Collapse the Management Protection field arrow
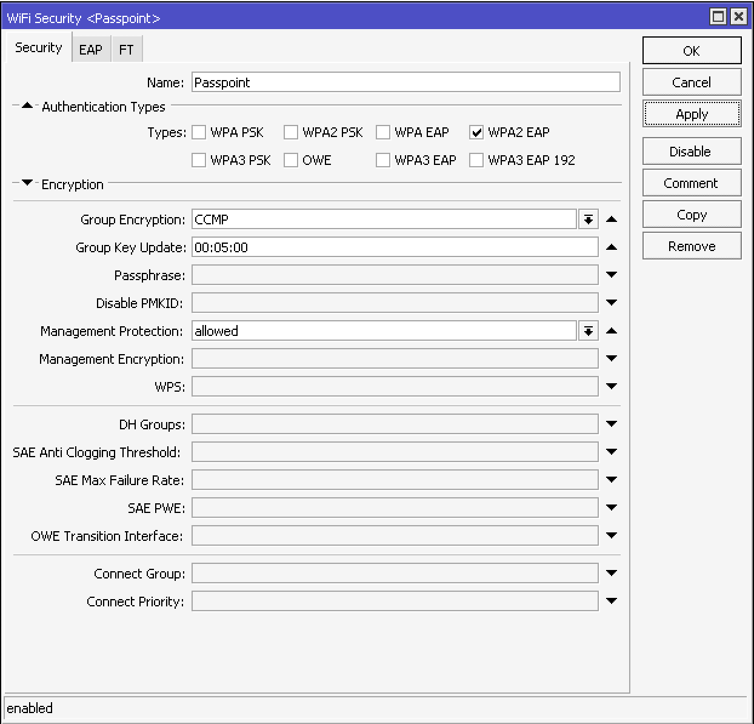This screenshot has width=754, height=724. pos(612,331)
